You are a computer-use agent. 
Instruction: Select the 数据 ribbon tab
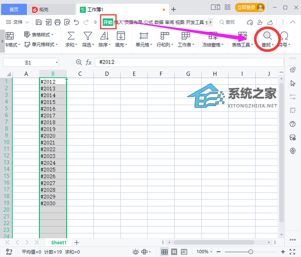(159, 22)
